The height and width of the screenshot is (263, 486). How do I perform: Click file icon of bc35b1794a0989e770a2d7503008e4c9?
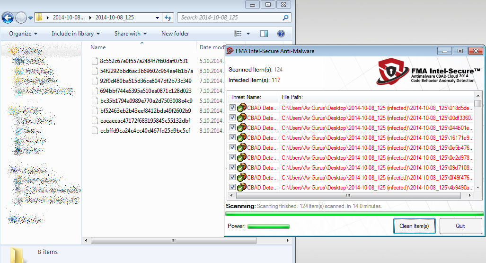(x=95, y=100)
